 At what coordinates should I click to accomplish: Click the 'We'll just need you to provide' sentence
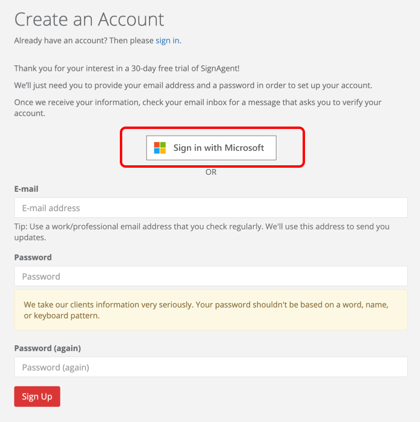coord(193,85)
